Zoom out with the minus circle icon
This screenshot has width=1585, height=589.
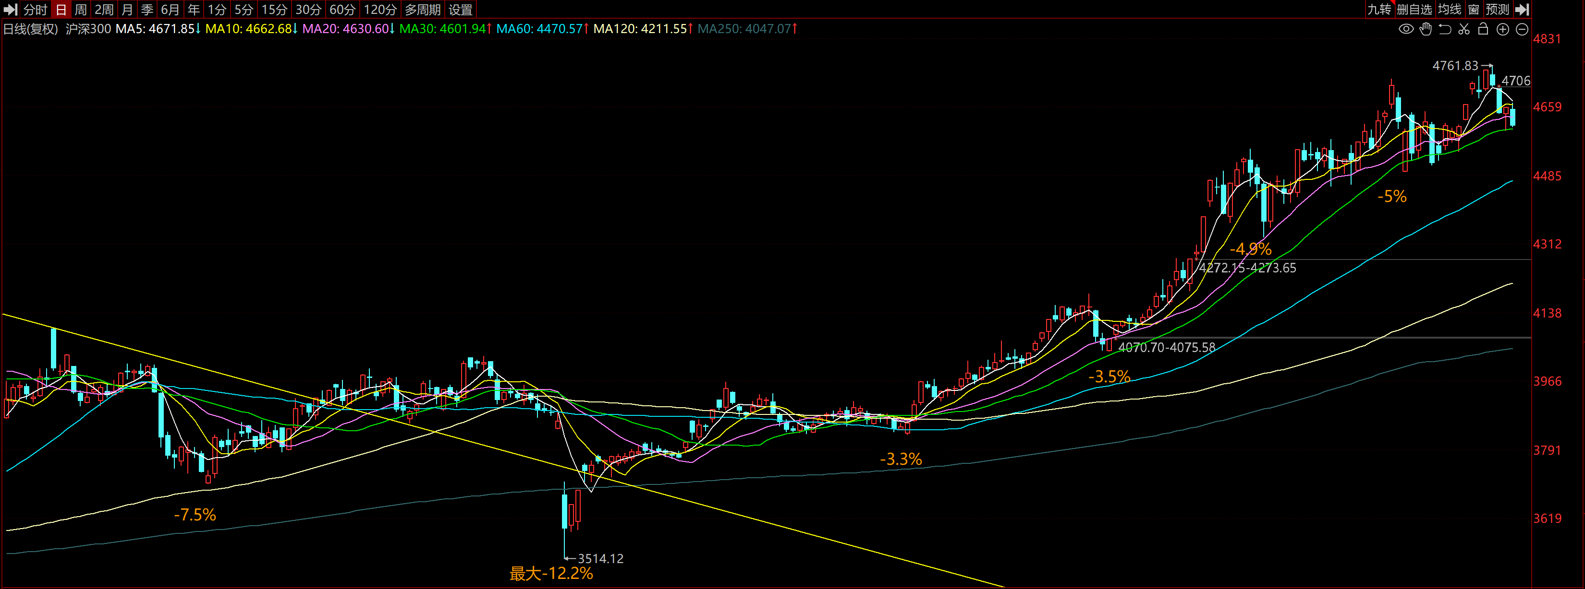coord(1522,29)
